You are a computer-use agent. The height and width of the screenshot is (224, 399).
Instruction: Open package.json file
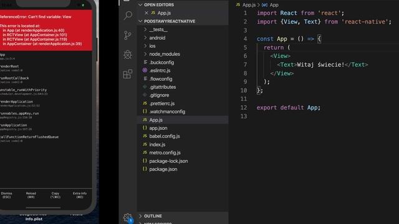183,169
